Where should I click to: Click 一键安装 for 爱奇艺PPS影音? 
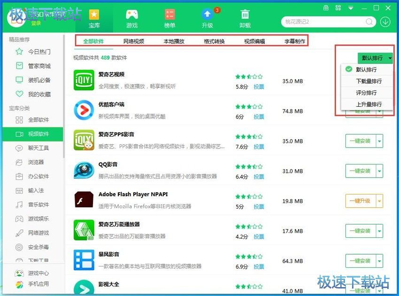tap(361, 141)
